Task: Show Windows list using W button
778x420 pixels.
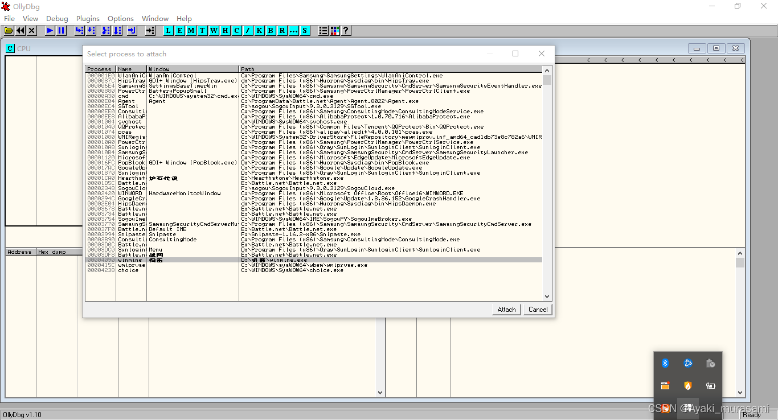Action: tap(214, 31)
